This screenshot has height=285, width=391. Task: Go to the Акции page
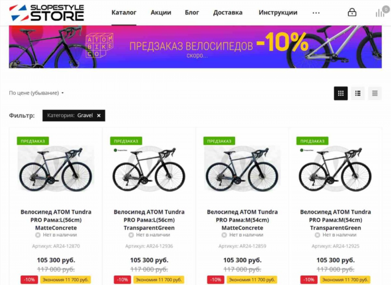(x=161, y=13)
